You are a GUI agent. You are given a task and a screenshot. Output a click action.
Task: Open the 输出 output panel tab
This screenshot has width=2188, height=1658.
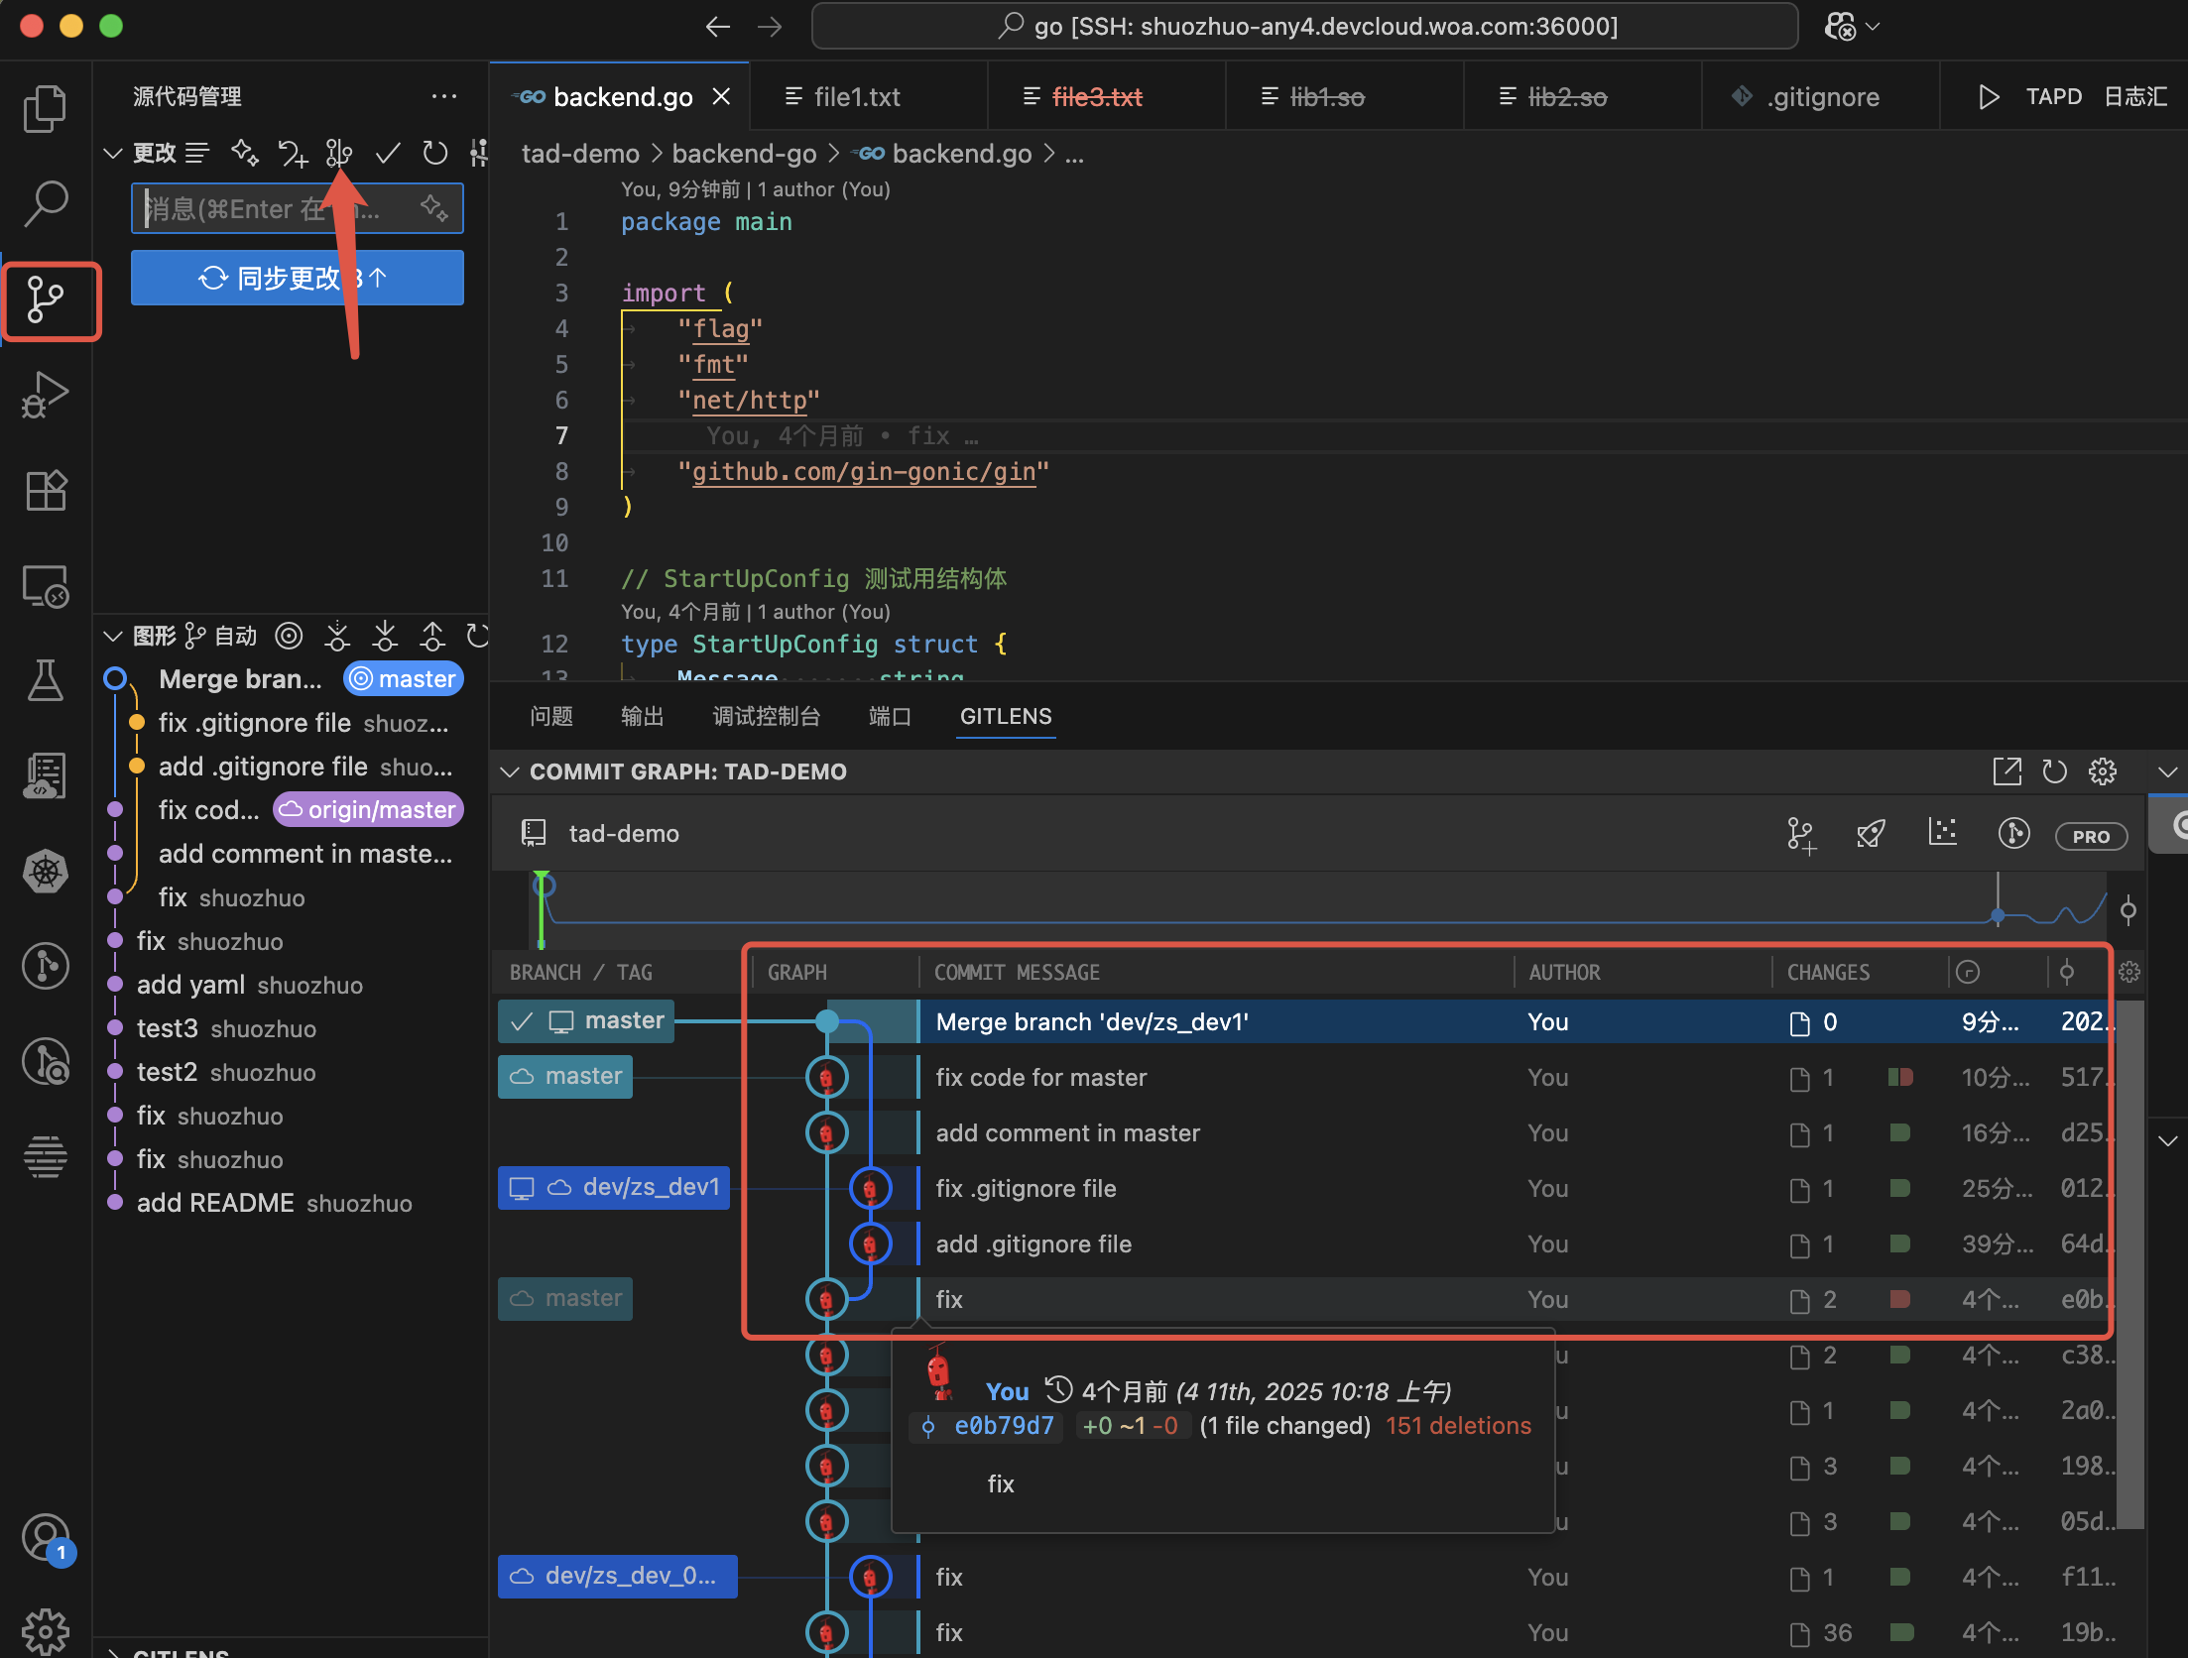point(642,716)
